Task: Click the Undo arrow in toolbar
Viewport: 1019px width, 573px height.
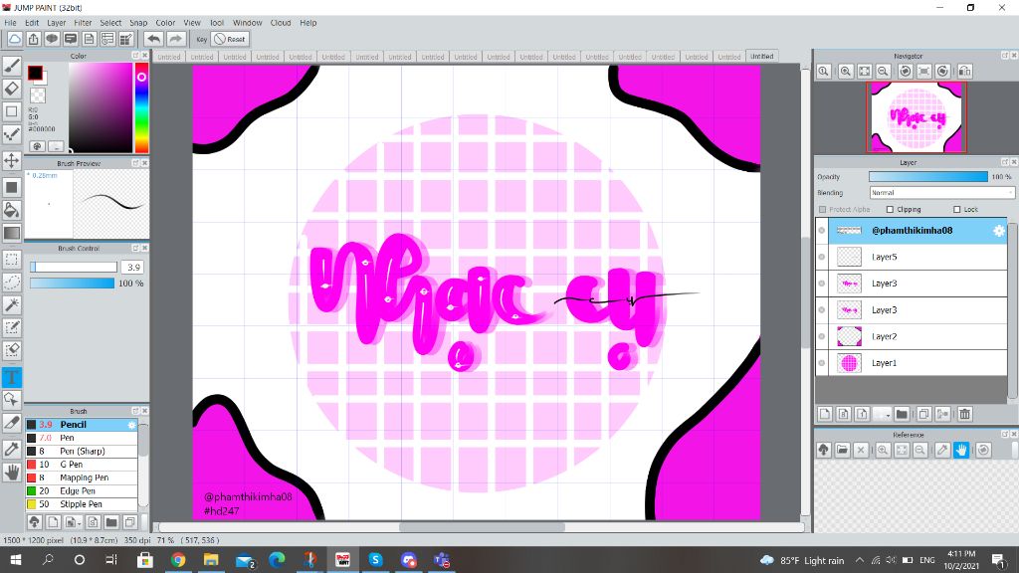Action: 153,39
